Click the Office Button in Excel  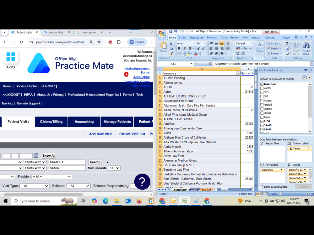coord(162,33)
